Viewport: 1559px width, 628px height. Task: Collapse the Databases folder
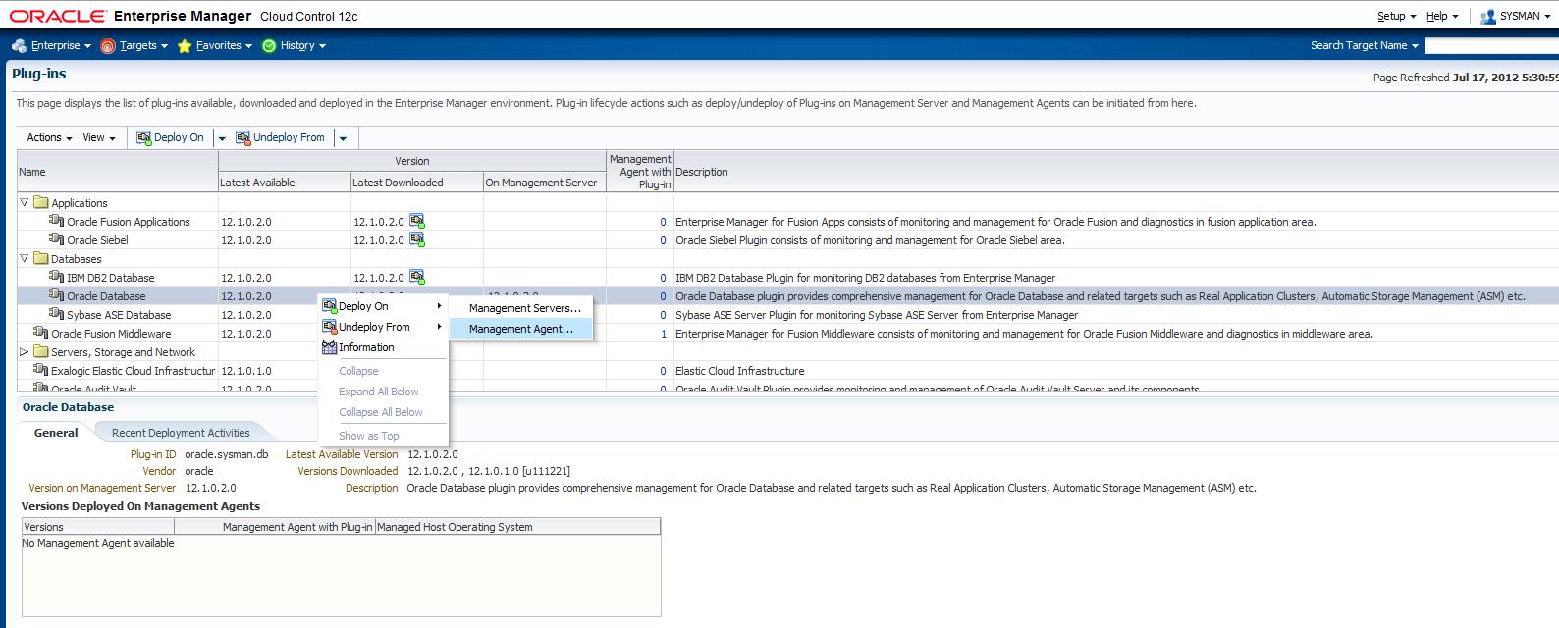point(25,258)
